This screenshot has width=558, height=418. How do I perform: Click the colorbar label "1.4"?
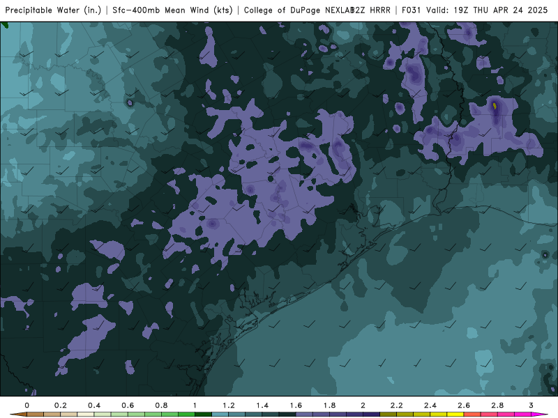[262, 405]
